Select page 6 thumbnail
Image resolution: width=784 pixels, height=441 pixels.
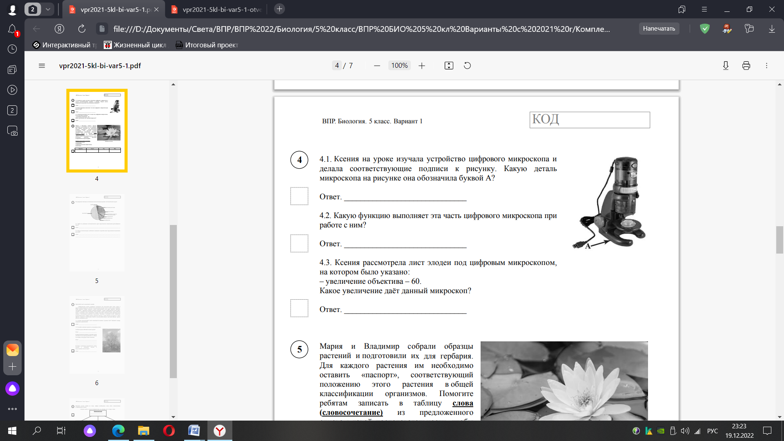click(x=97, y=335)
